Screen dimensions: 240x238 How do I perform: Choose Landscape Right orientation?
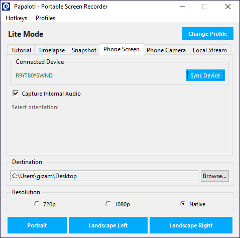pos(191,225)
